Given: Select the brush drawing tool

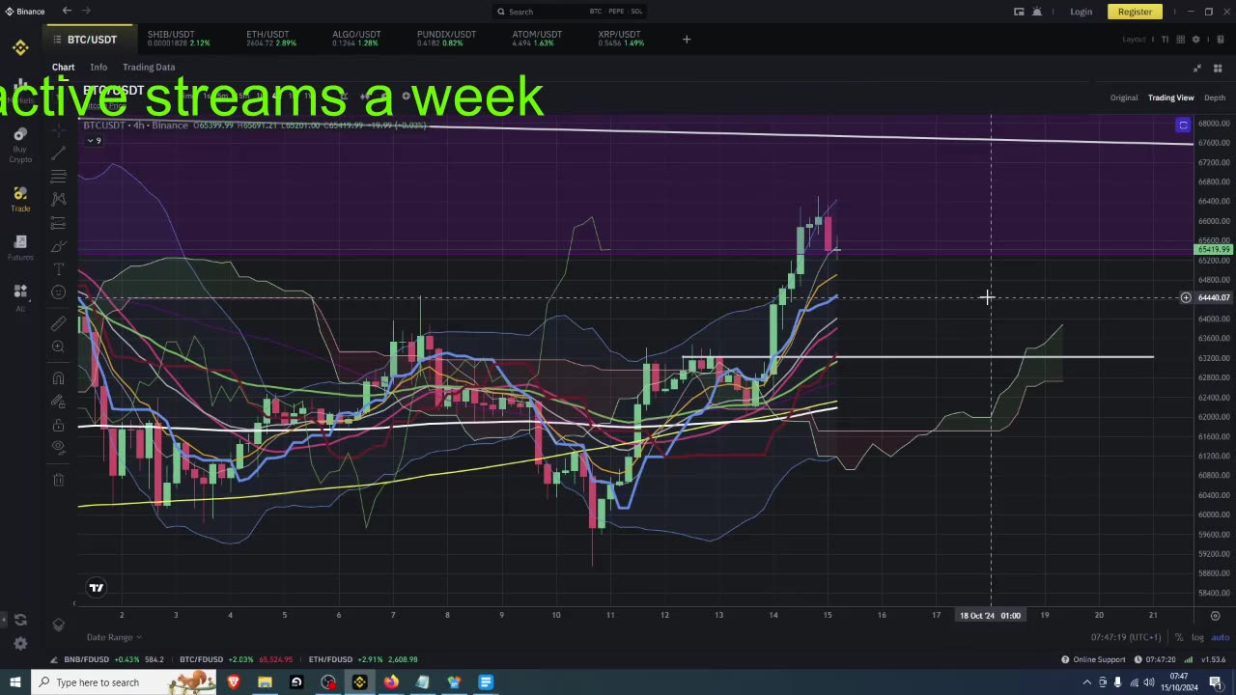Looking at the screenshot, I should coord(58,246).
